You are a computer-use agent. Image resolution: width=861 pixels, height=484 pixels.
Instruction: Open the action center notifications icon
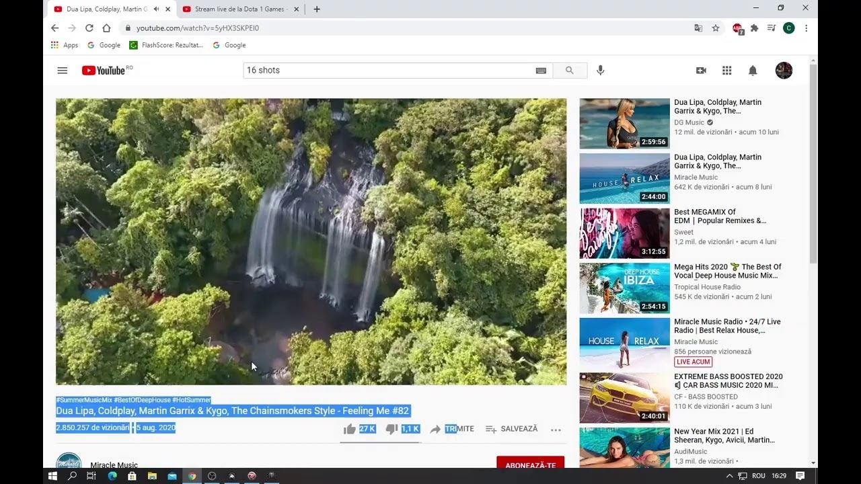click(x=800, y=476)
